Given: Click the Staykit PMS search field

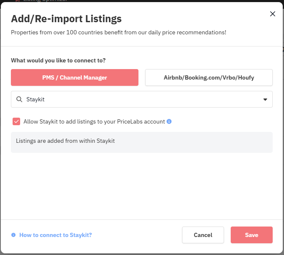Looking at the screenshot, I should tap(142, 99).
